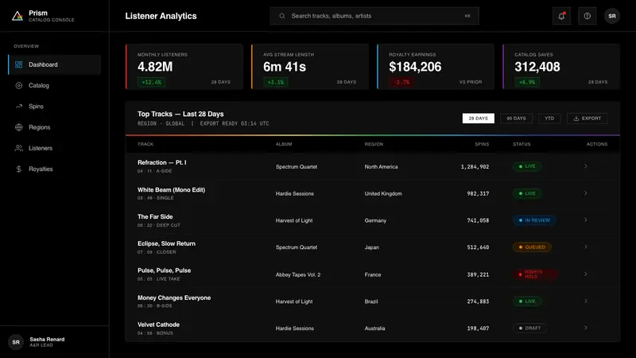Expand Money Changes Everyone row chevron
This screenshot has width=636, height=358.
click(x=586, y=301)
